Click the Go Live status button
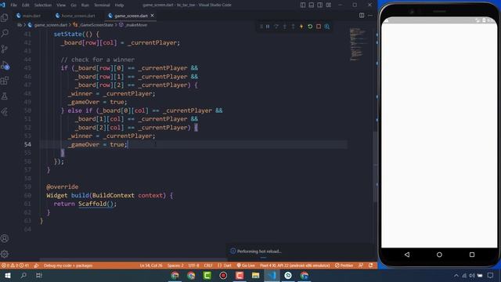This screenshot has width=501, height=282. 246,266
